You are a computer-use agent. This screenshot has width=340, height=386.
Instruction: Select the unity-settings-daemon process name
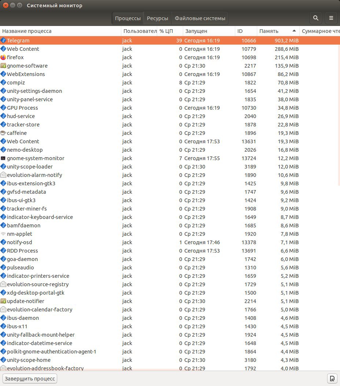coord(34,91)
